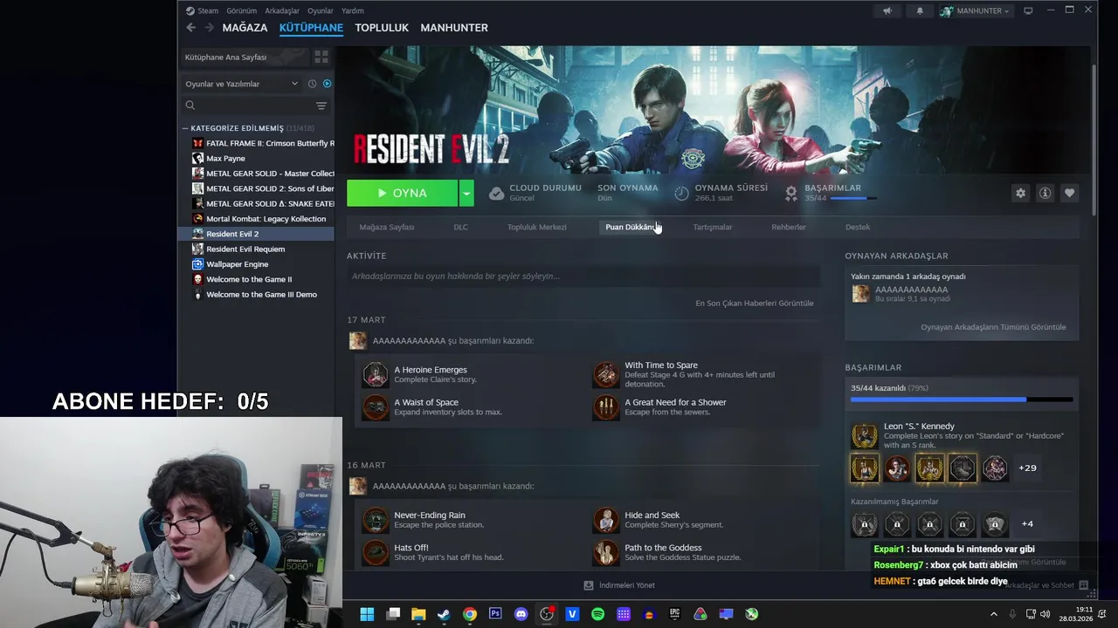1118x628 pixels.
Task: View En Son Çıkan Haberleri
Action: (x=754, y=303)
